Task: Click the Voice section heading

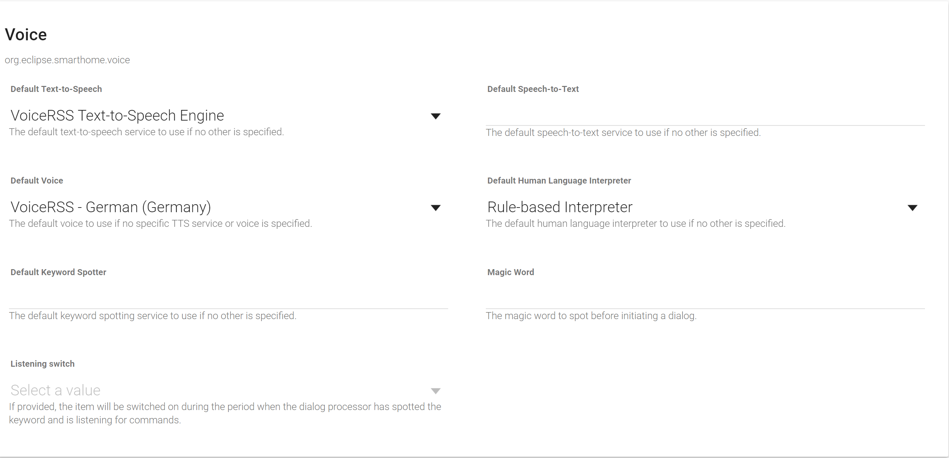Action: [26, 35]
